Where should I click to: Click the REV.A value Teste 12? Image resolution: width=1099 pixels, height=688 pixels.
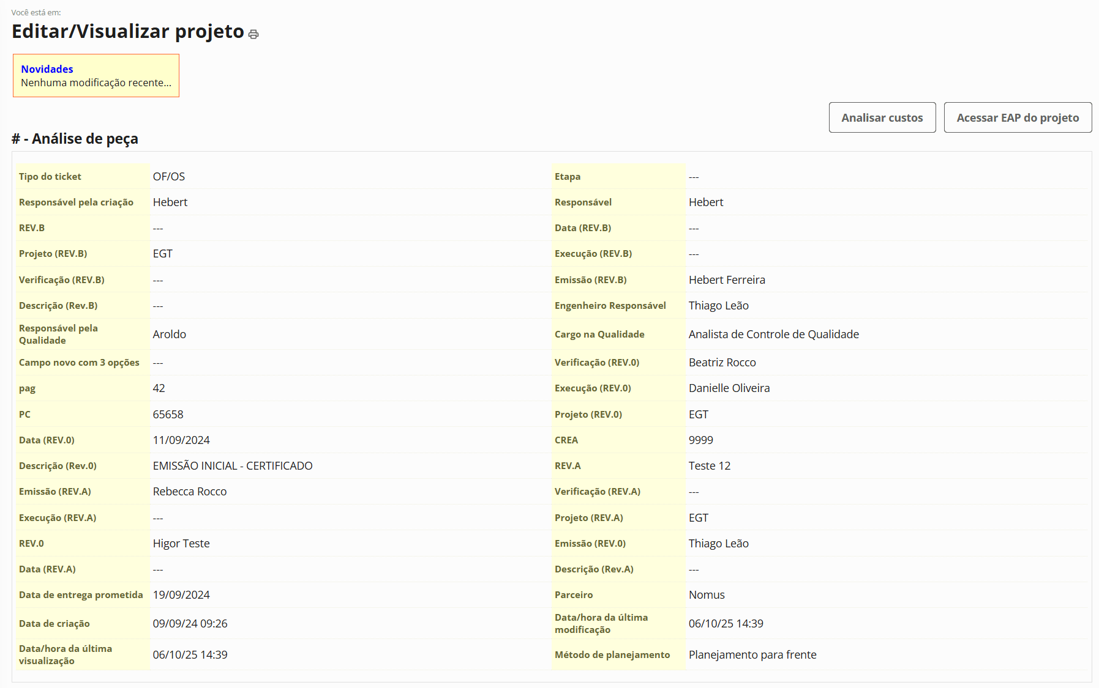pos(710,466)
